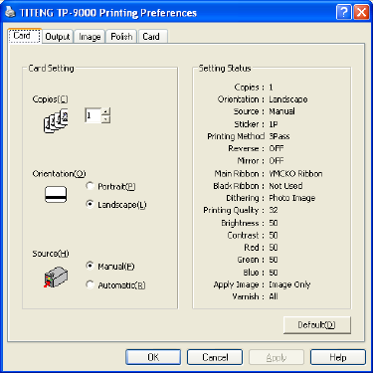Switch to the Image tab
The width and height of the screenshot is (373, 373).
90,37
